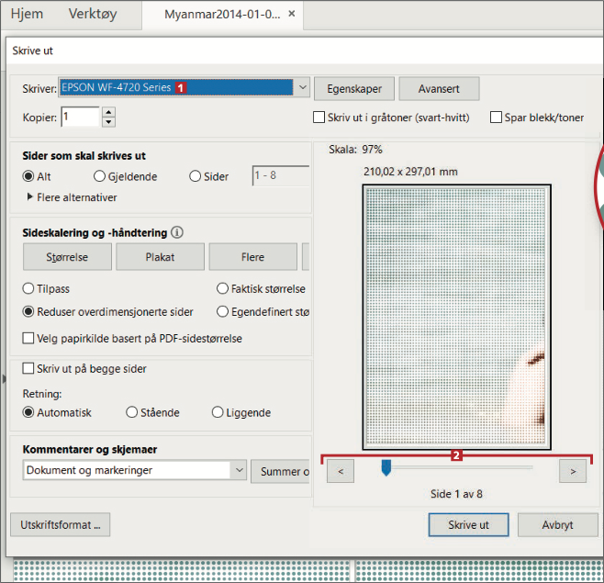Open Kommentarer og skjemaer dropdown

pos(239,470)
